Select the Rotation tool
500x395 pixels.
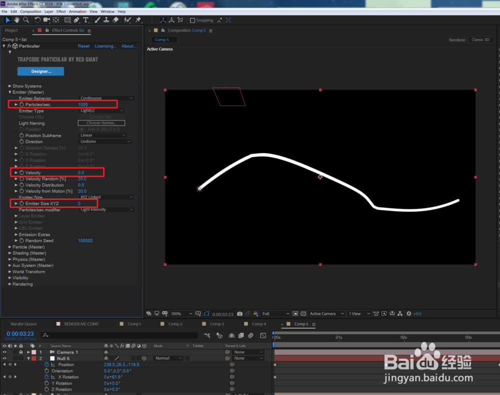coord(37,20)
